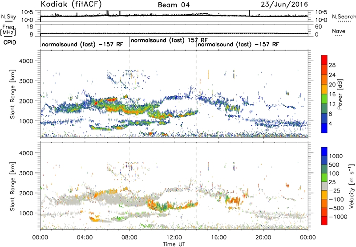The width and height of the screenshot is (356, 247).
Task: Click the "16:00" time tick label
Action: pyautogui.click(x=218, y=238)
